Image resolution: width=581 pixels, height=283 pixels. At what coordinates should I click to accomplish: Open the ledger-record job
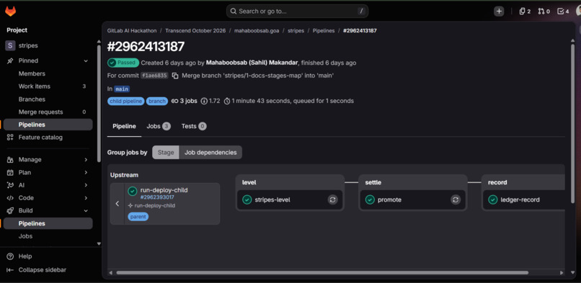coord(520,199)
